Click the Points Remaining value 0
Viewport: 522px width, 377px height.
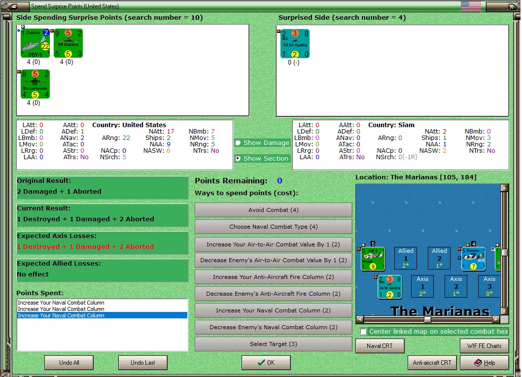[279, 181]
